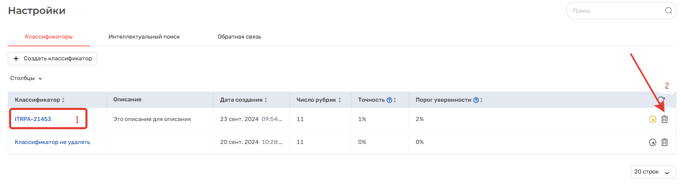The width and height of the screenshot is (681, 185).
Task: Expand the Столбцы columns dropdown
Action: click(26, 78)
